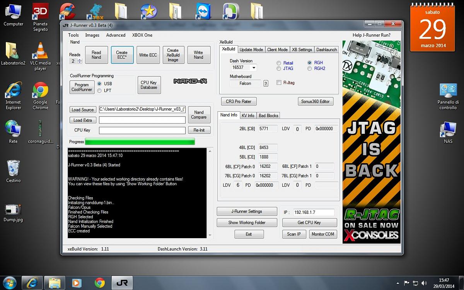Open the Cestino recycle bin
464x290 pixels.
pos(13,171)
